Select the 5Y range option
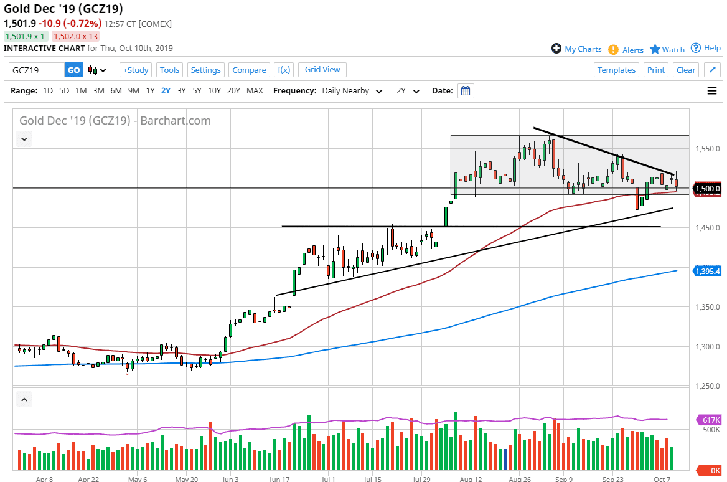 point(197,91)
